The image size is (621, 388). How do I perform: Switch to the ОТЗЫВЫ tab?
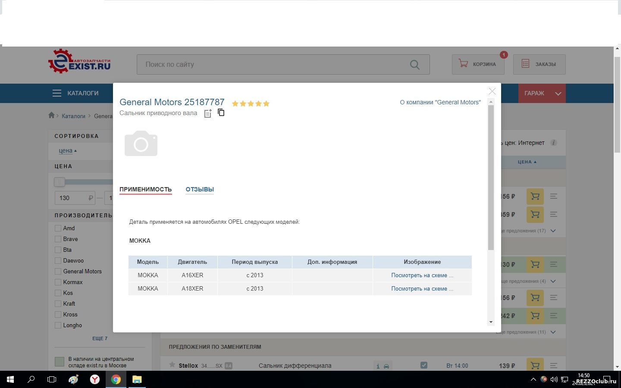200,189
